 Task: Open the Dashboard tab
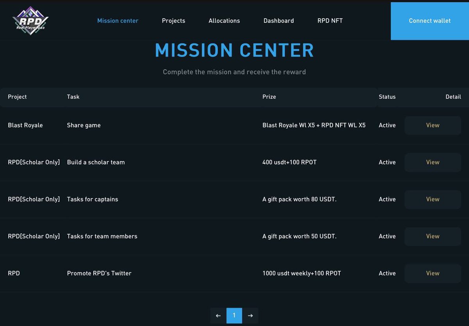coord(279,21)
